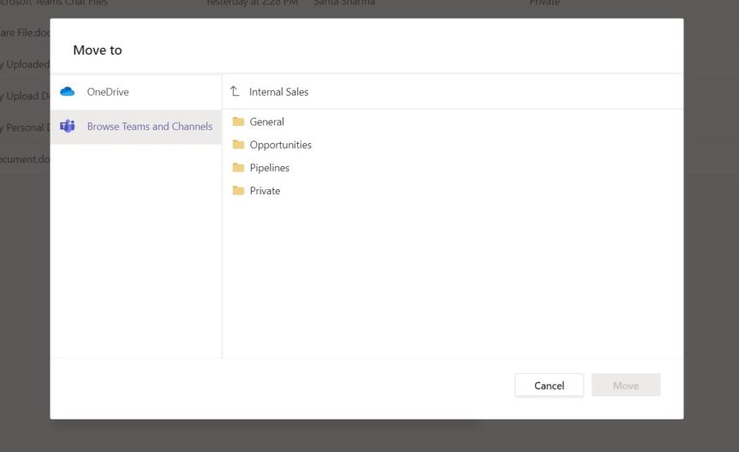Click the Microsoft Teams logo icon
This screenshot has width=739, height=452.
pyautogui.click(x=68, y=127)
